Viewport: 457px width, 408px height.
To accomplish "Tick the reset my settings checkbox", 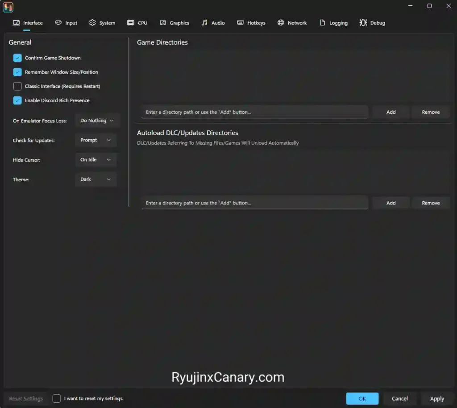I will [x=57, y=398].
